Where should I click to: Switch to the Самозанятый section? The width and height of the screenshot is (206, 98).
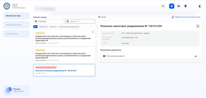pyautogui.click(x=16, y=34)
